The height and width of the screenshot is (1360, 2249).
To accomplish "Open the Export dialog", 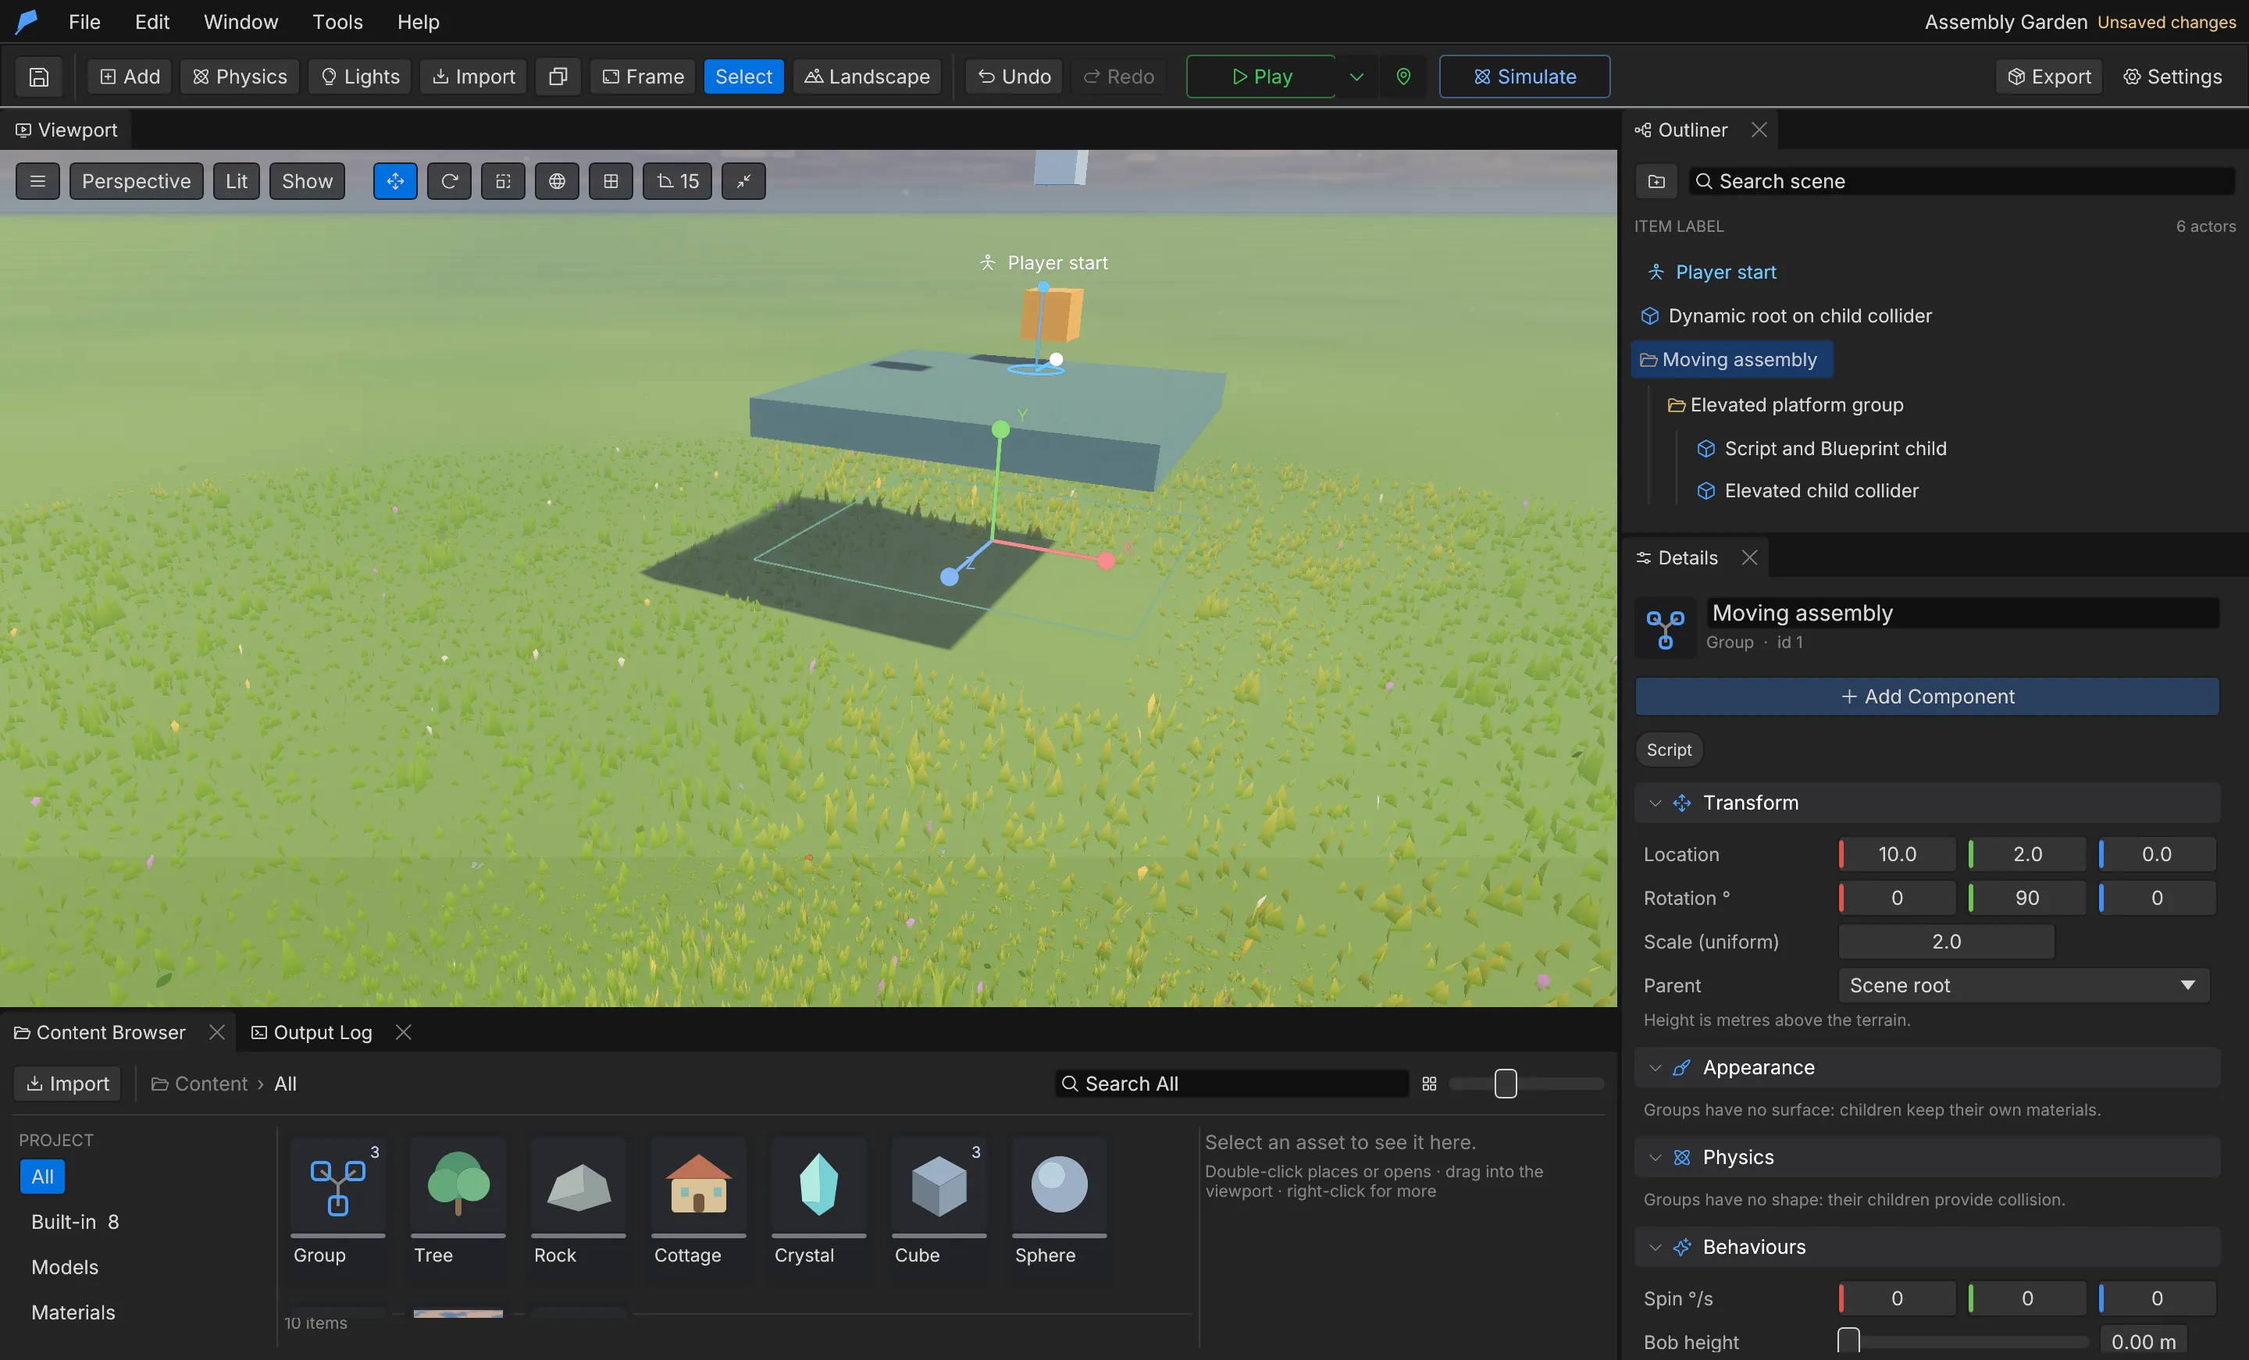I will 2049,77.
